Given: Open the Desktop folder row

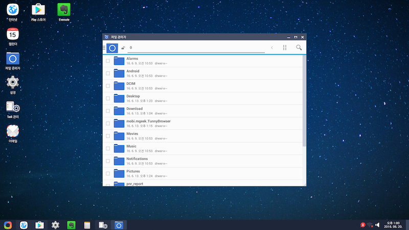Looking at the screenshot, I should [202, 98].
